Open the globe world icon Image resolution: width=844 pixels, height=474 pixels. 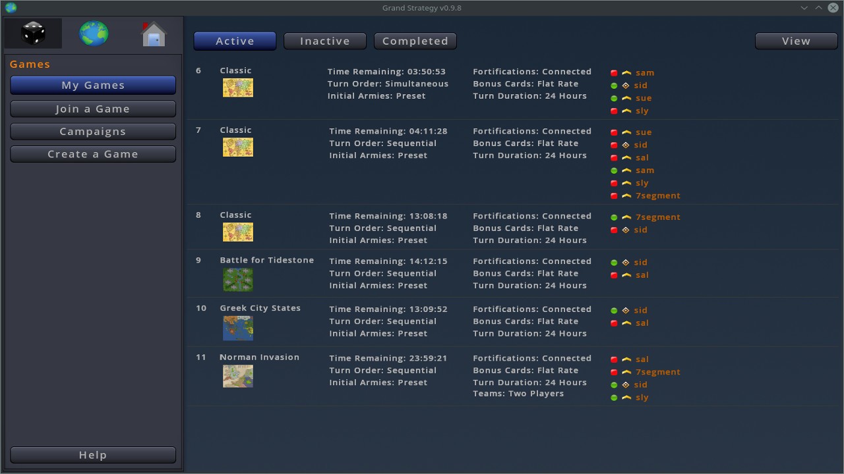94,34
